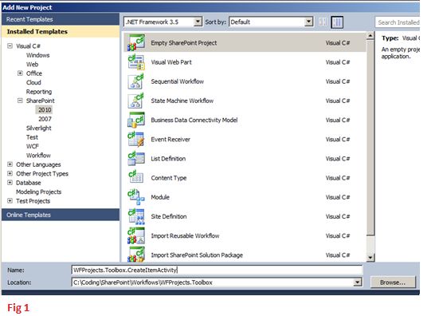435x316 pixels.
Task: Select the SharePoint 2010 category
Action: 45,110
